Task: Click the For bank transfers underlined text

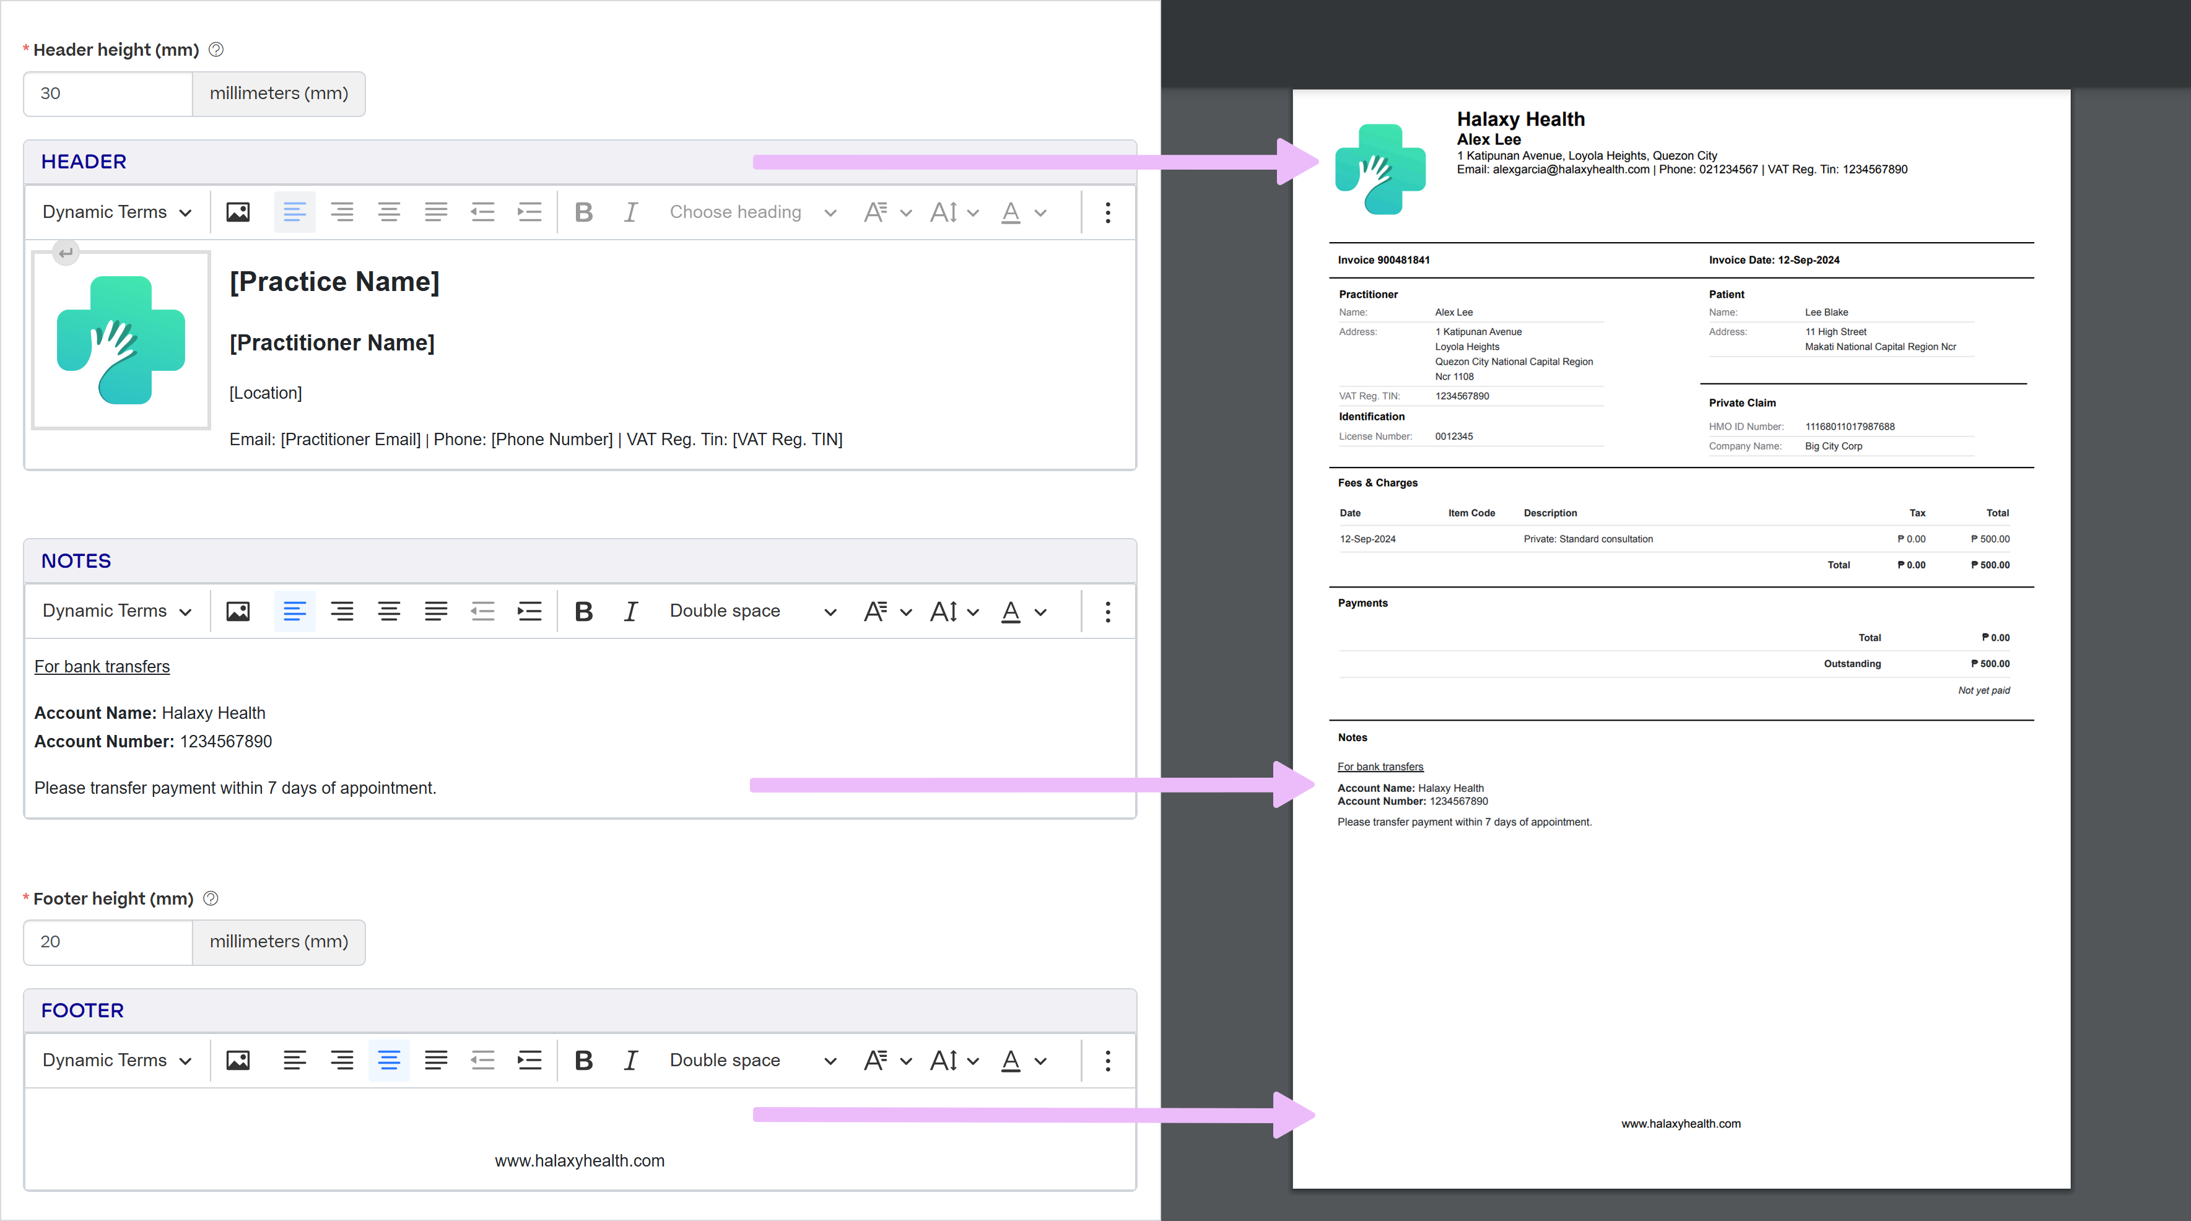Action: pyautogui.click(x=102, y=667)
